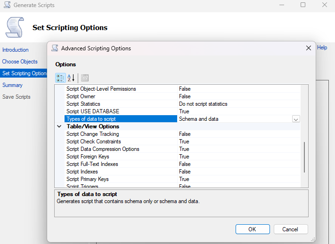Select the Script Statistics property
The height and width of the screenshot is (244, 335).
point(121,104)
